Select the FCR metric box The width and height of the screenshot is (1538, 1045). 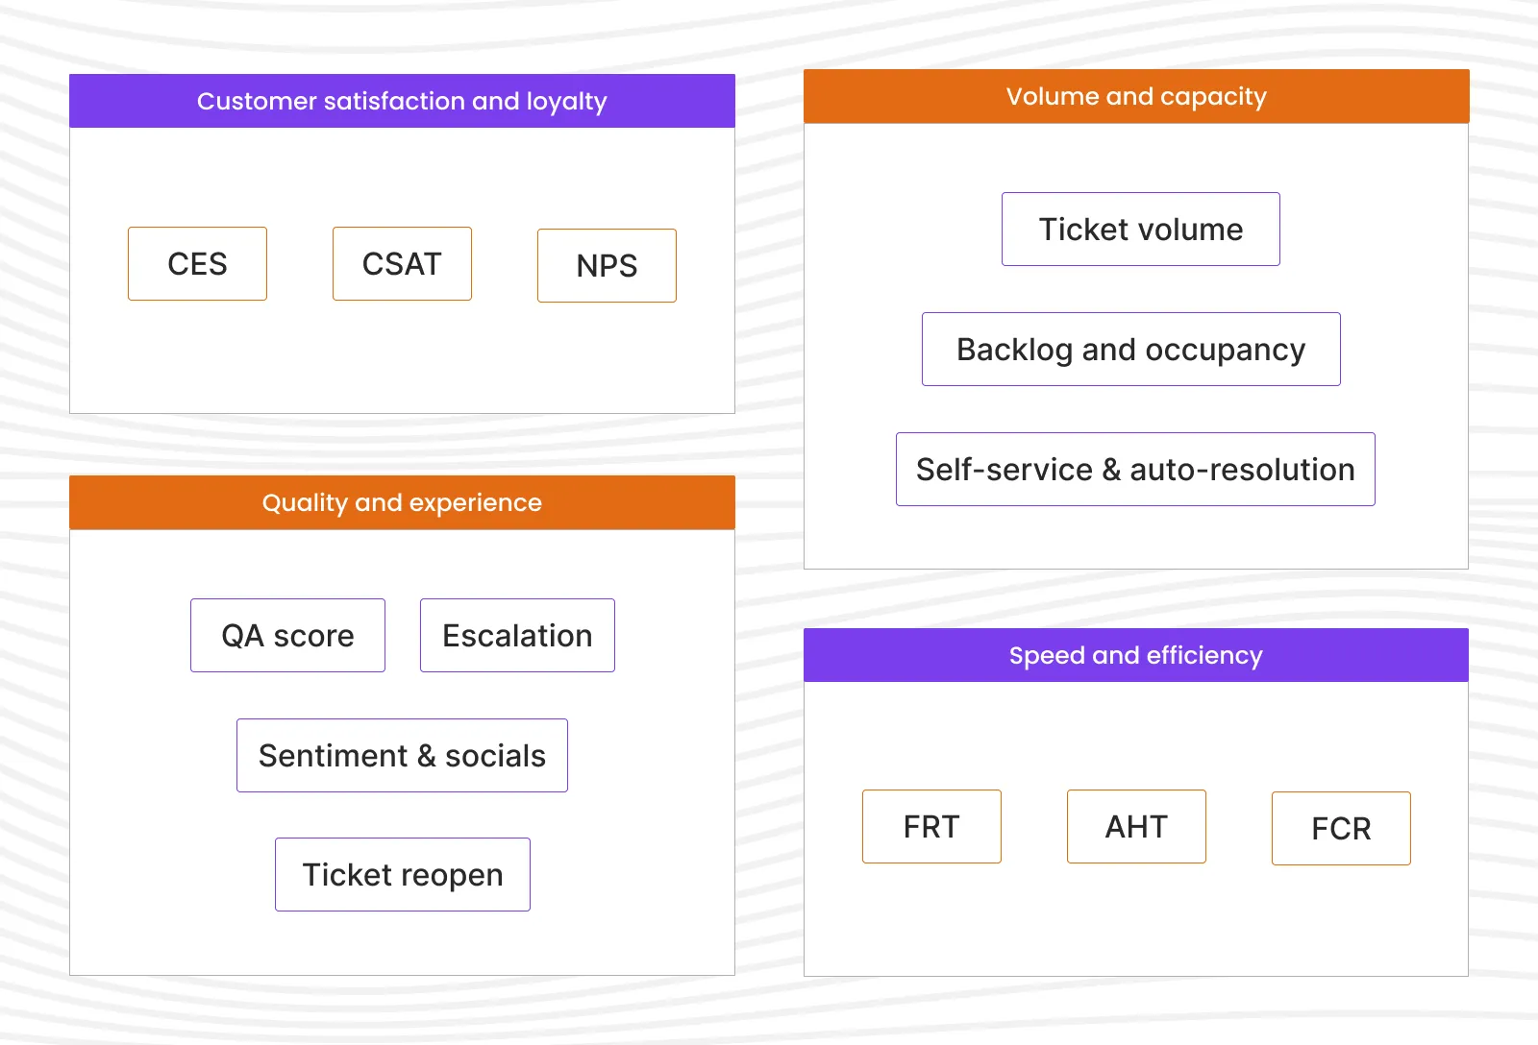coord(1341,828)
